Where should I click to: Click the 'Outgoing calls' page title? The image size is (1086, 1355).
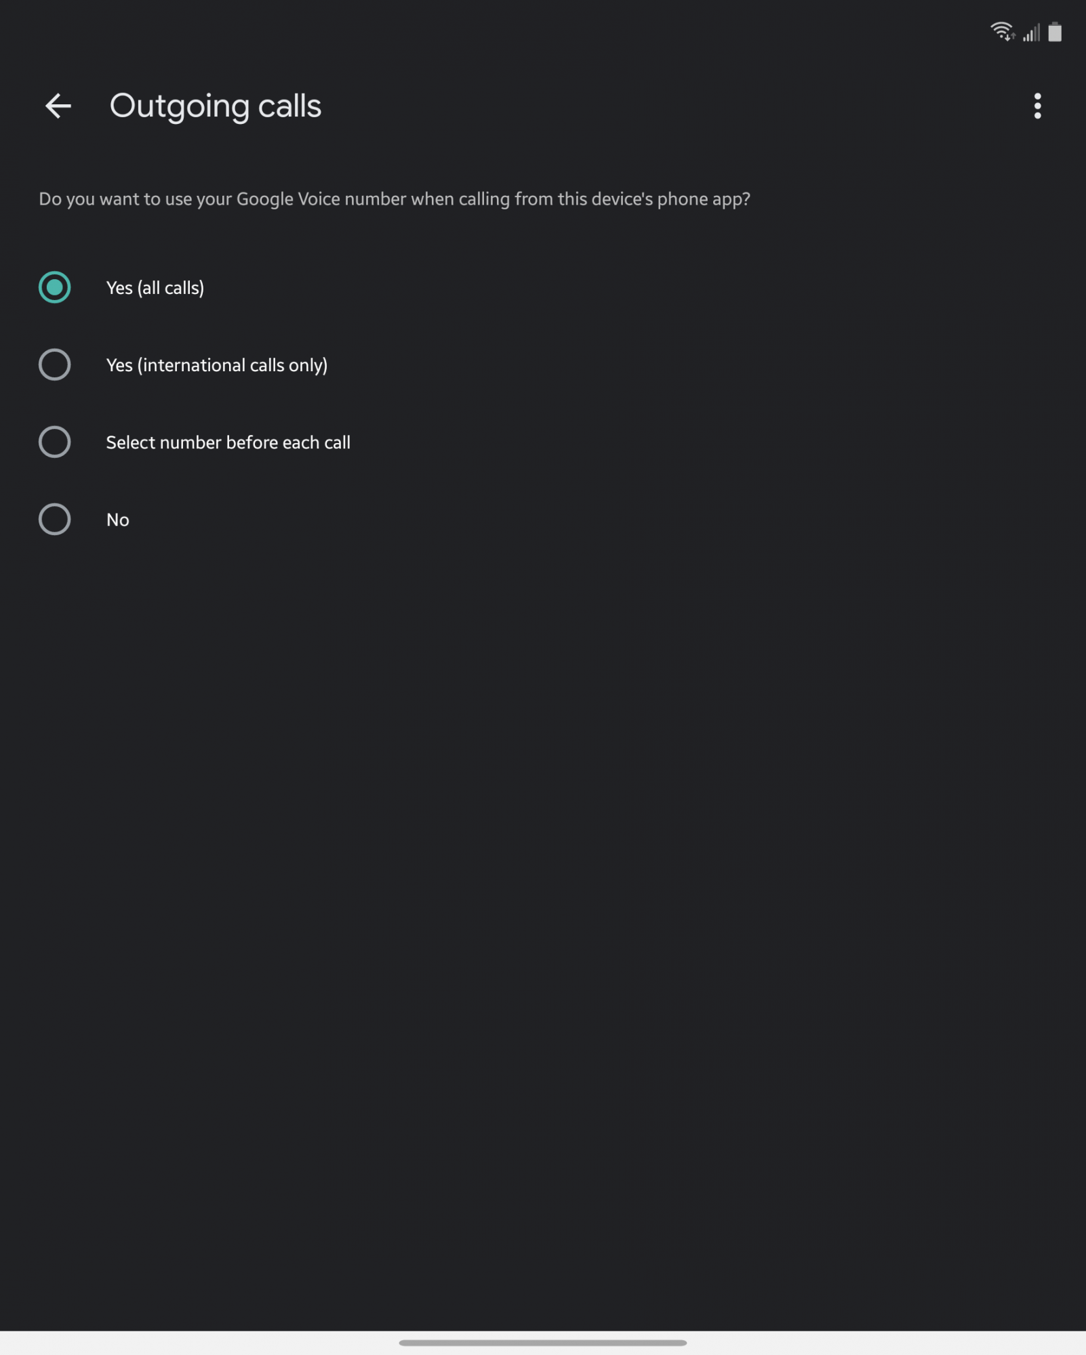(x=216, y=106)
